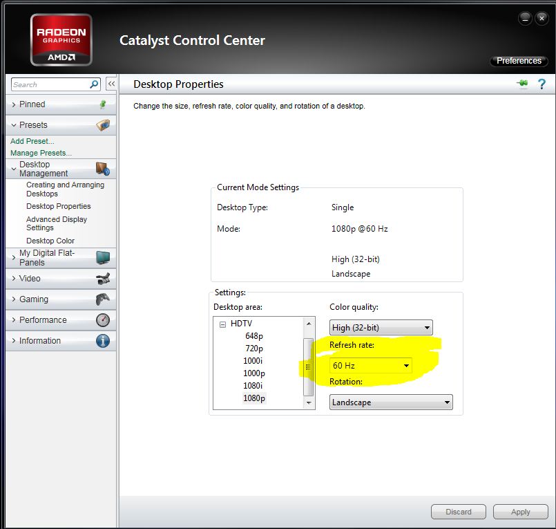This screenshot has height=529, width=556.
Task: Minimize the Catalyst Control Center window
Action: click(x=525, y=18)
